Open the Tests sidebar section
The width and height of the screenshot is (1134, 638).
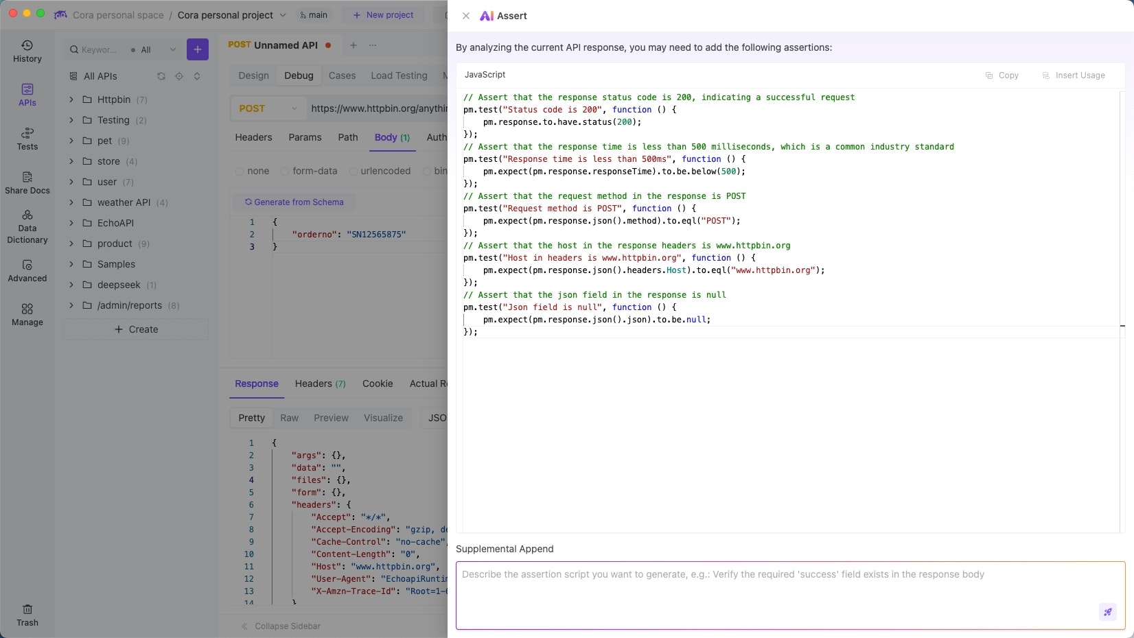tap(27, 139)
